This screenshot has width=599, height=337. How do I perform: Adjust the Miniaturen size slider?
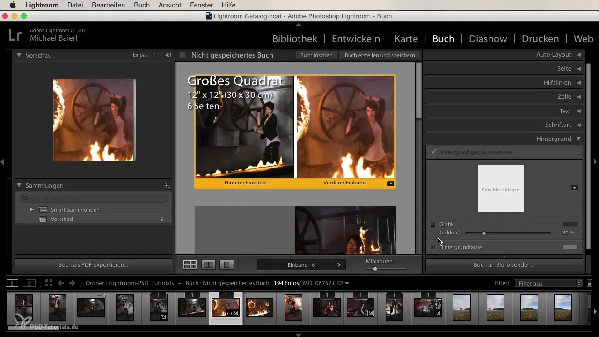coord(375,269)
